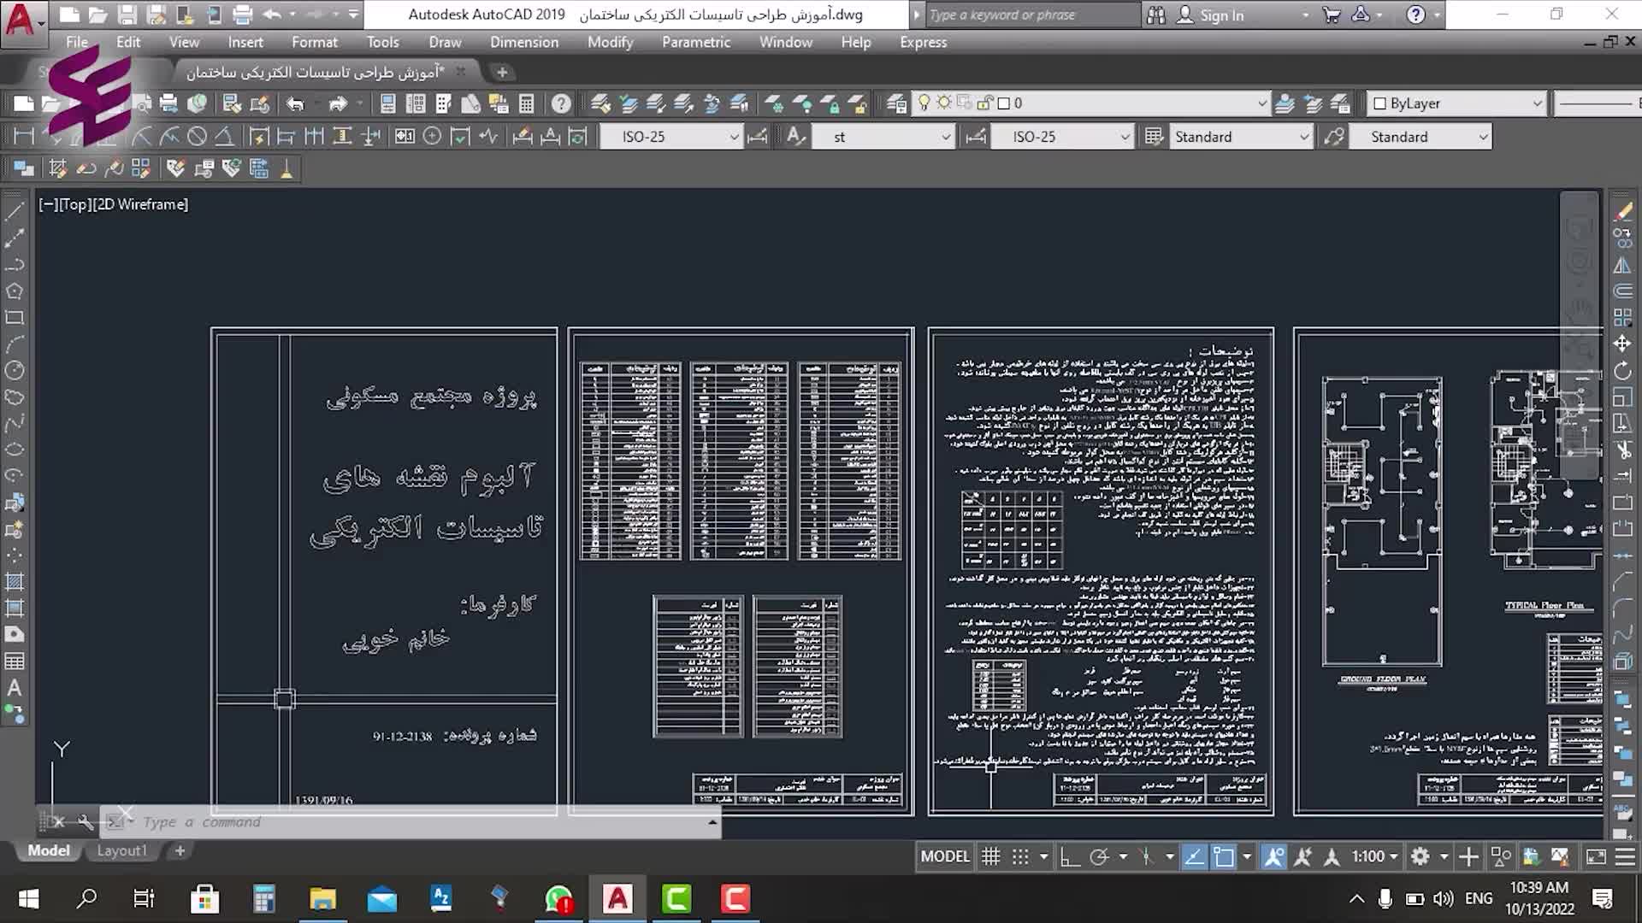Select the Move modify tool

pyautogui.click(x=1622, y=344)
